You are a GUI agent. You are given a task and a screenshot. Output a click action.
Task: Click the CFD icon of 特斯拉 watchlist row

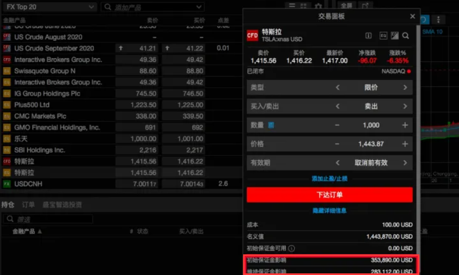pos(7,161)
